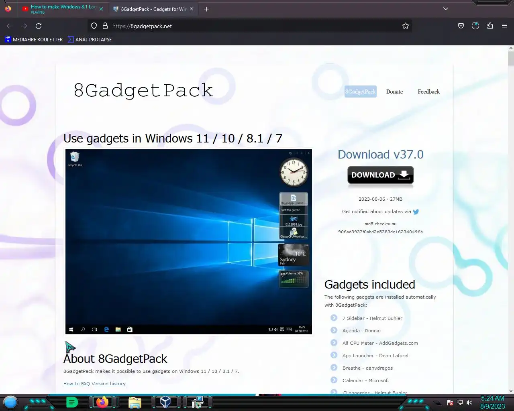Screen dimensions: 514x411
Task: Click the volume speaker tray icon
Action: (469, 403)
